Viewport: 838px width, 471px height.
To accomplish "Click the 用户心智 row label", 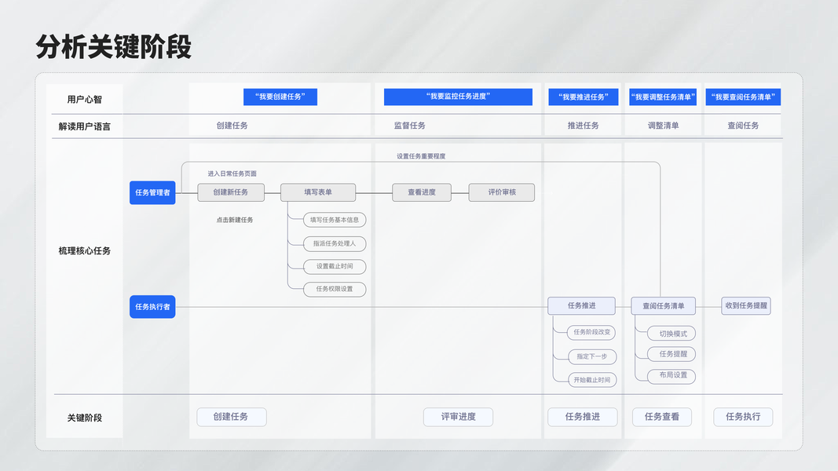I will [85, 100].
